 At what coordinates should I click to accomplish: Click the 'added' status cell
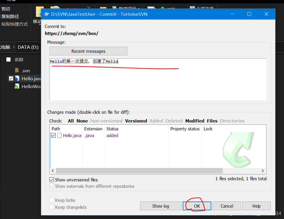pyautogui.click(x=112, y=135)
